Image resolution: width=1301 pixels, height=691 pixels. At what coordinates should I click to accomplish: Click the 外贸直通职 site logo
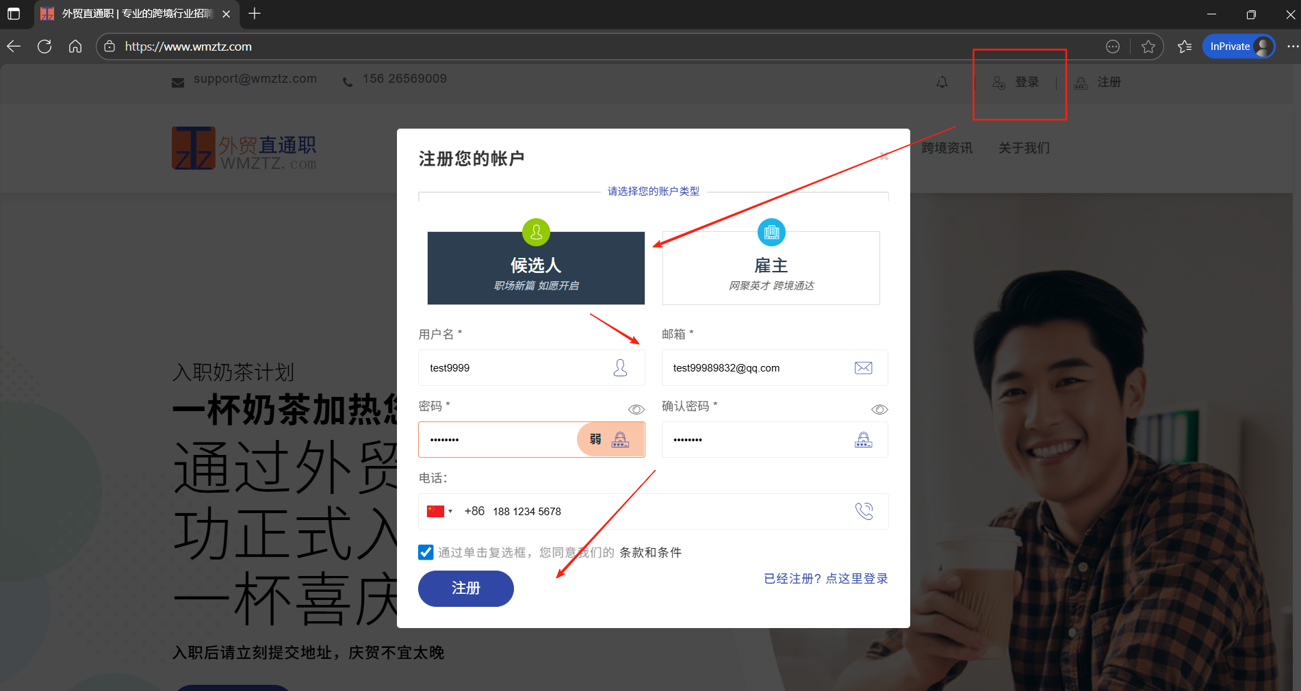coord(244,148)
